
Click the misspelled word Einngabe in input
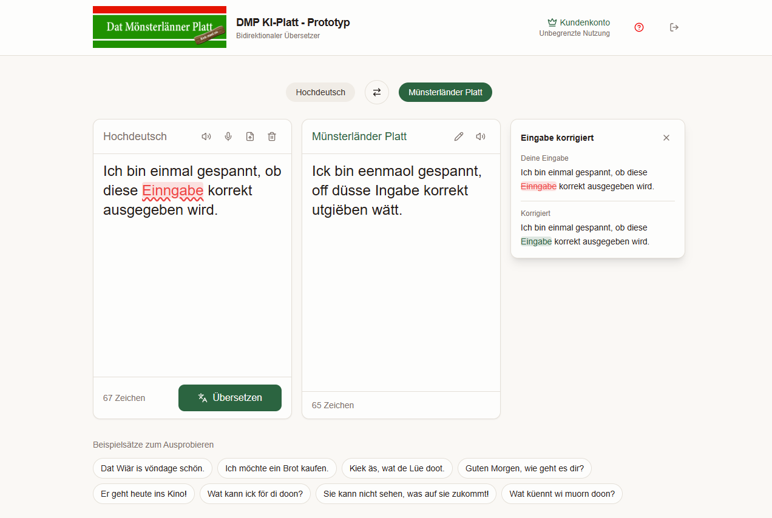(x=173, y=190)
